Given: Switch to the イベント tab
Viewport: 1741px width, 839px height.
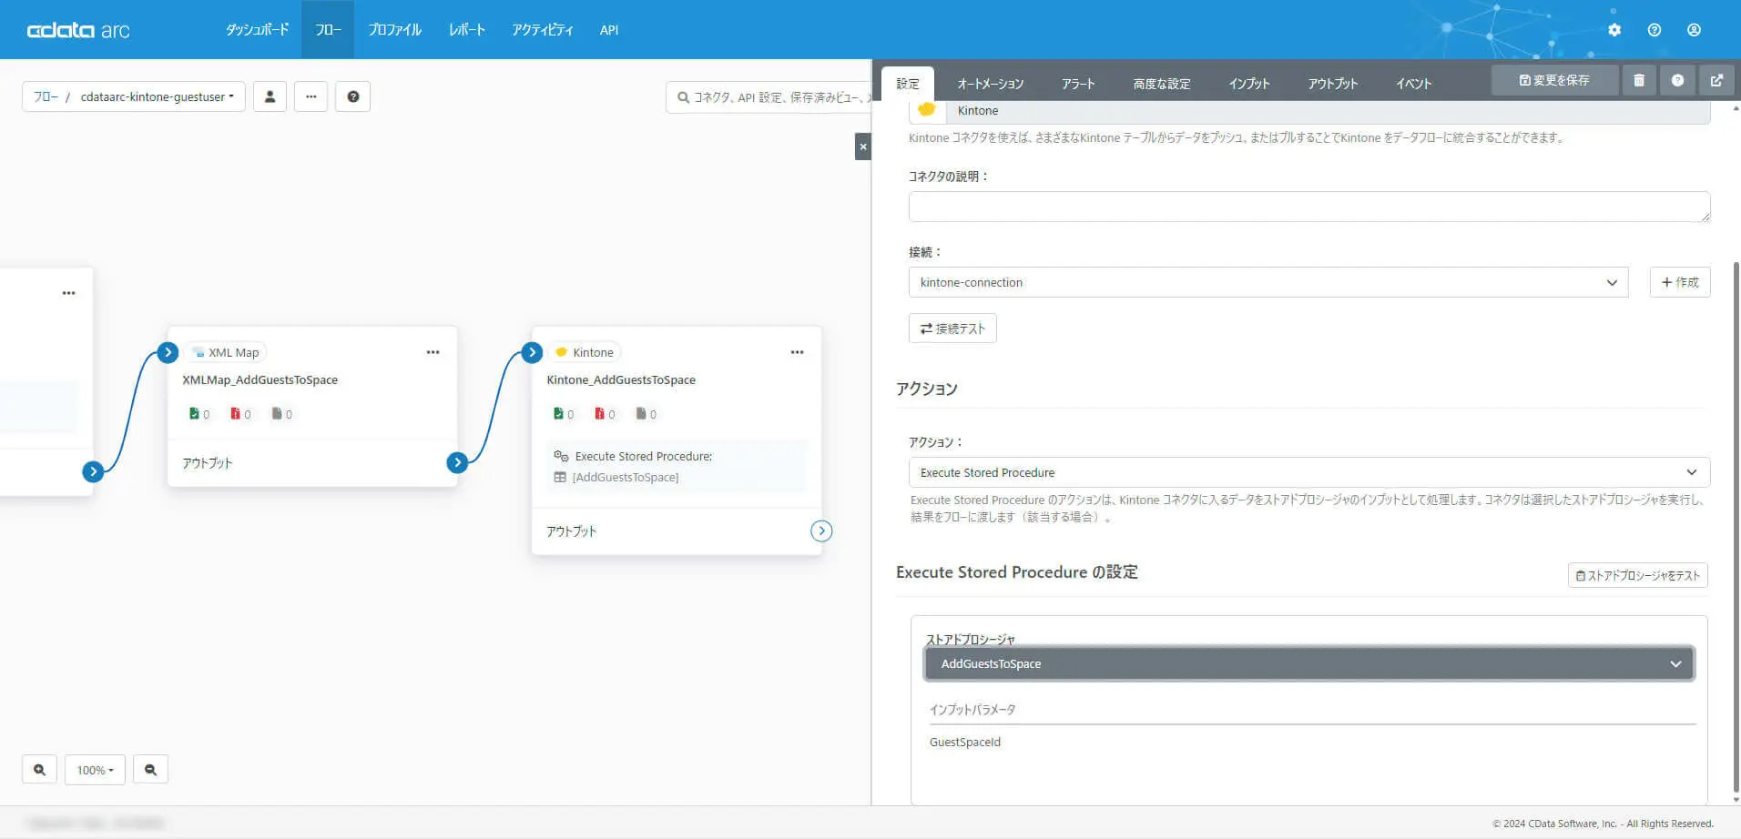Looking at the screenshot, I should 1413,84.
